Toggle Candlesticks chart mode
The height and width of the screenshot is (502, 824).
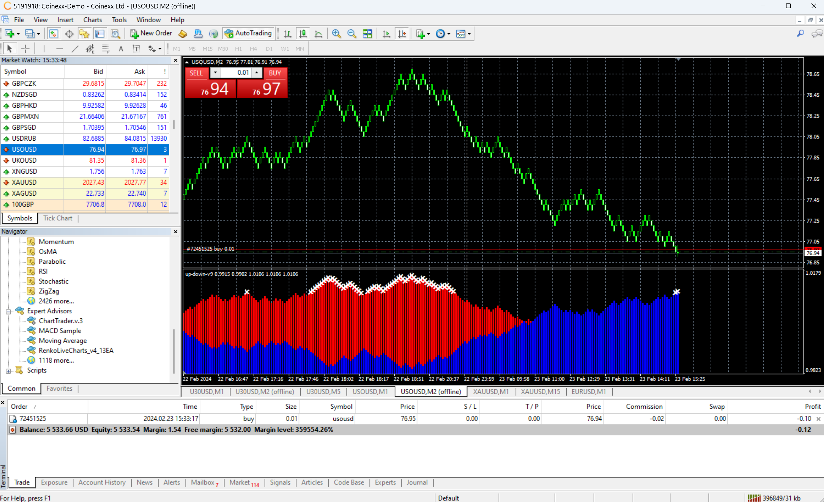pos(303,34)
